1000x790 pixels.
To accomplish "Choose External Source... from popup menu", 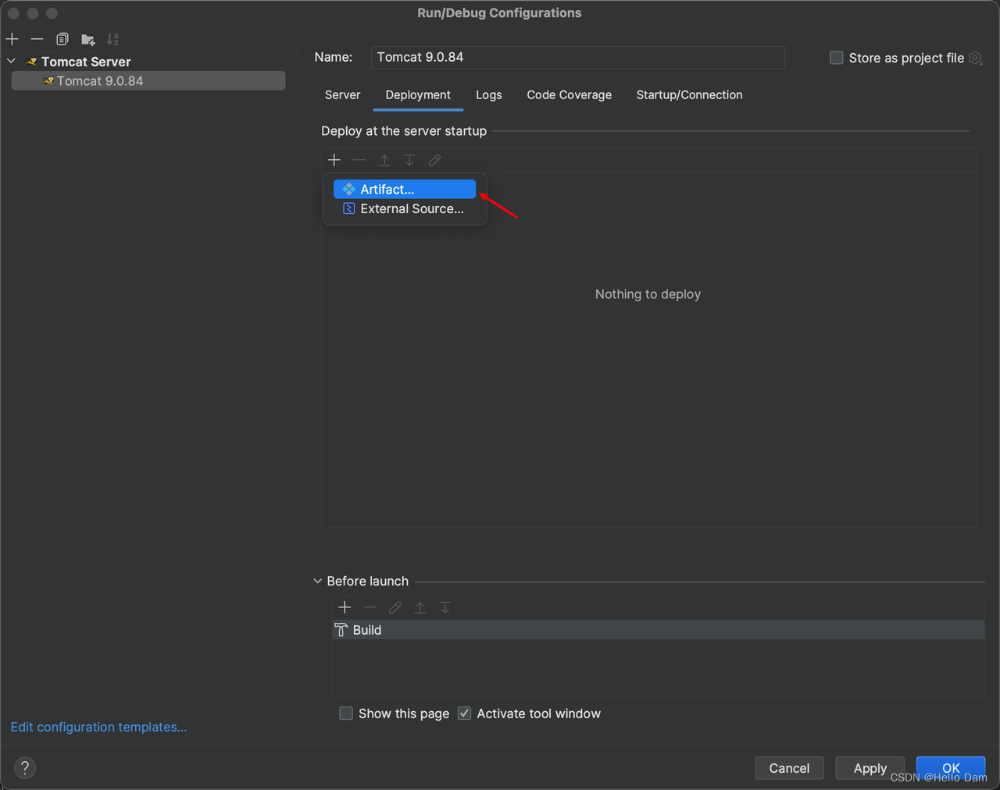I will click(x=405, y=208).
